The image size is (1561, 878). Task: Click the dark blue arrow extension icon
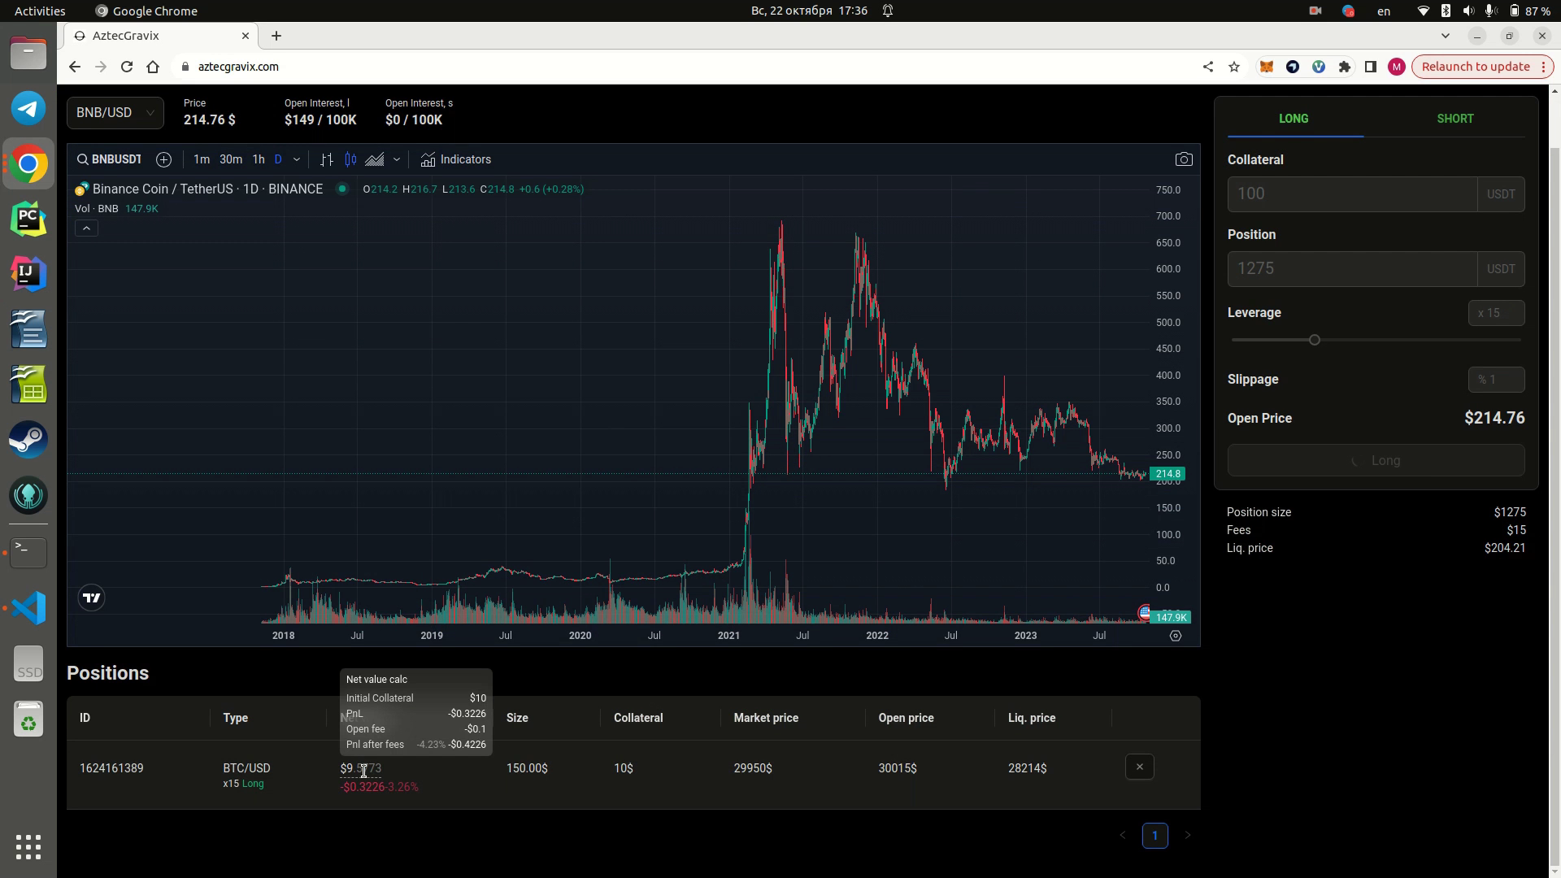click(x=1292, y=67)
